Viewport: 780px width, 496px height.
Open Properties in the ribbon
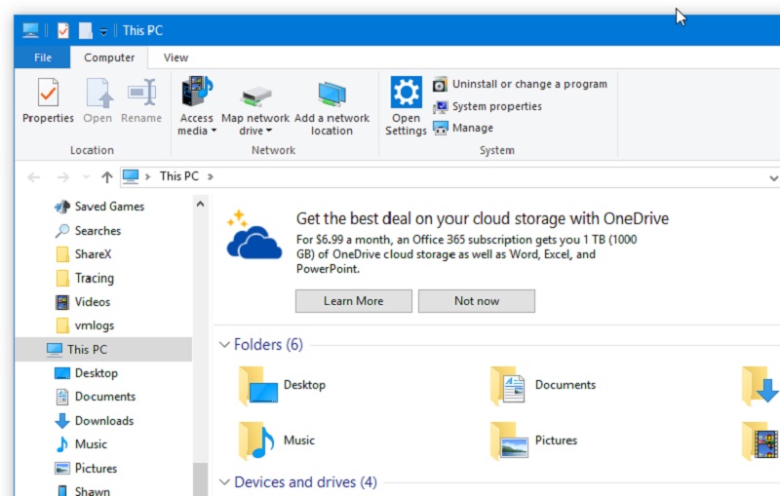pyautogui.click(x=48, y=101)
